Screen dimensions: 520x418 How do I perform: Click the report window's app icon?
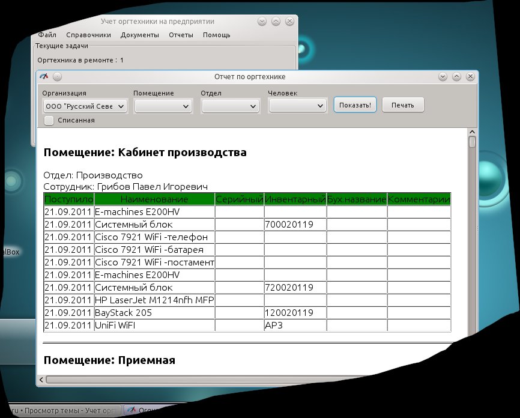tap(44, 76)
